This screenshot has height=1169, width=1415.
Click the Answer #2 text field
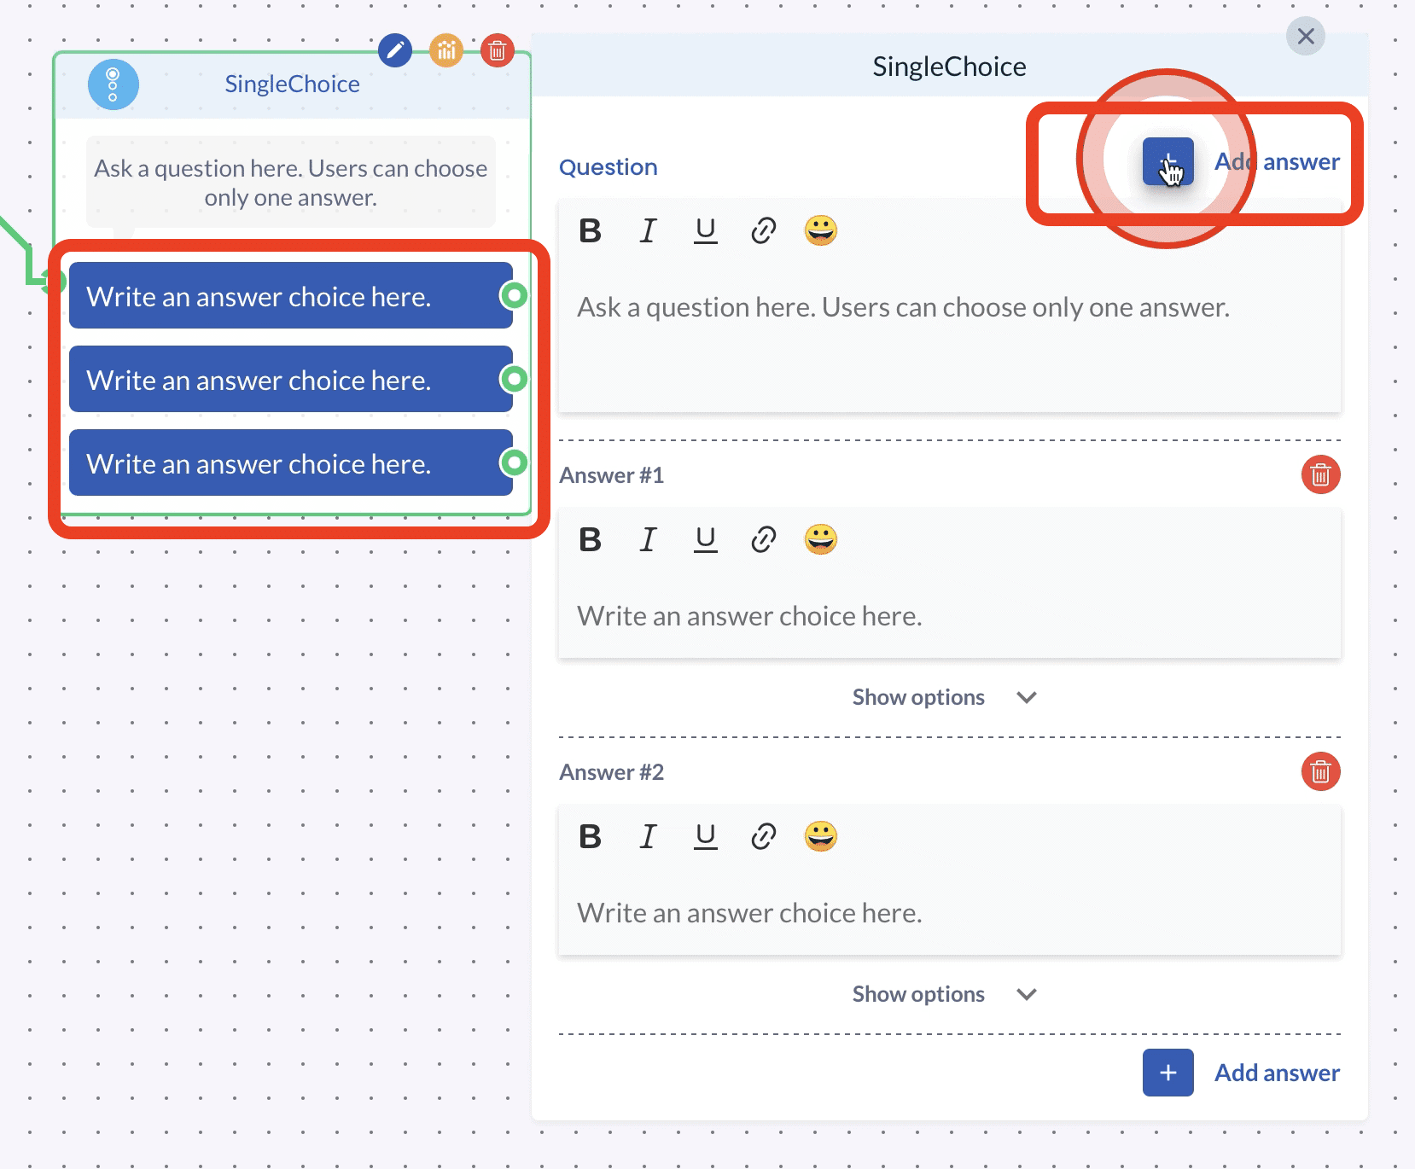click(x=950, y=912)
